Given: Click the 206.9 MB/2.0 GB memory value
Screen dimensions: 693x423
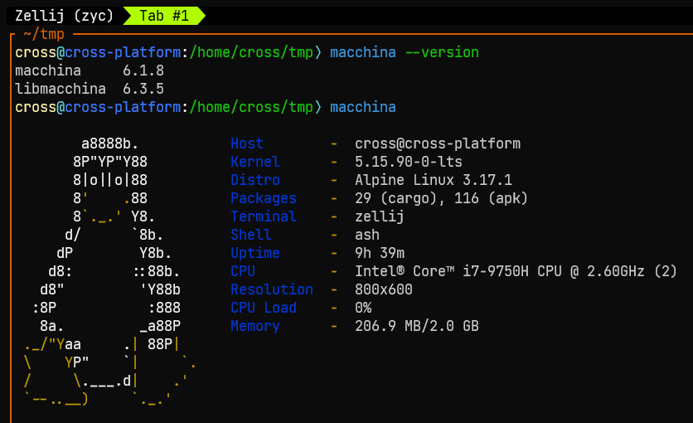Looking at the screenshot, I should pyautogui.click(x=417, y=326).
